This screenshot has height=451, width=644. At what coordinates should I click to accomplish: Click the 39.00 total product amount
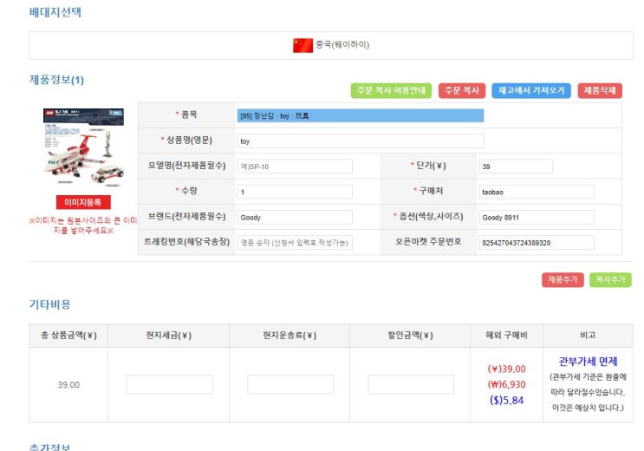tap(68, 385)
